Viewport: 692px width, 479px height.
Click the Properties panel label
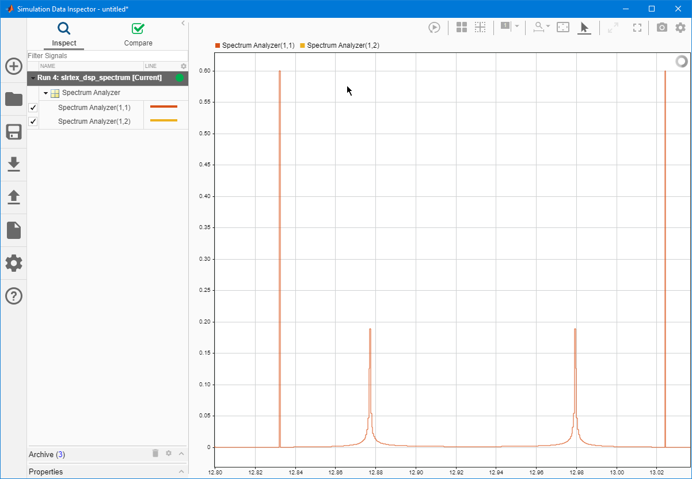46,472
